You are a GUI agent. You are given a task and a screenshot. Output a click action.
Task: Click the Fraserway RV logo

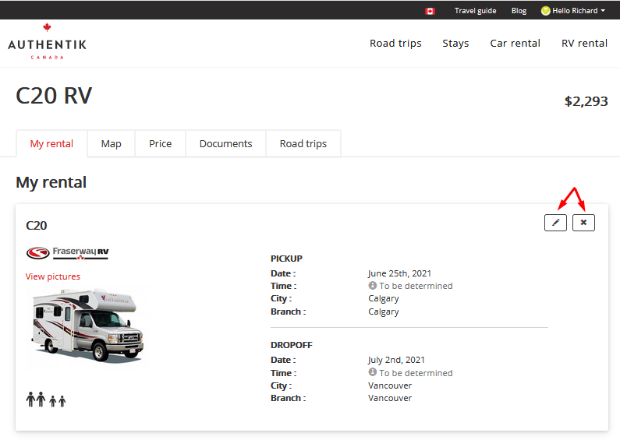pyautogui.click(x=67, y=253)
